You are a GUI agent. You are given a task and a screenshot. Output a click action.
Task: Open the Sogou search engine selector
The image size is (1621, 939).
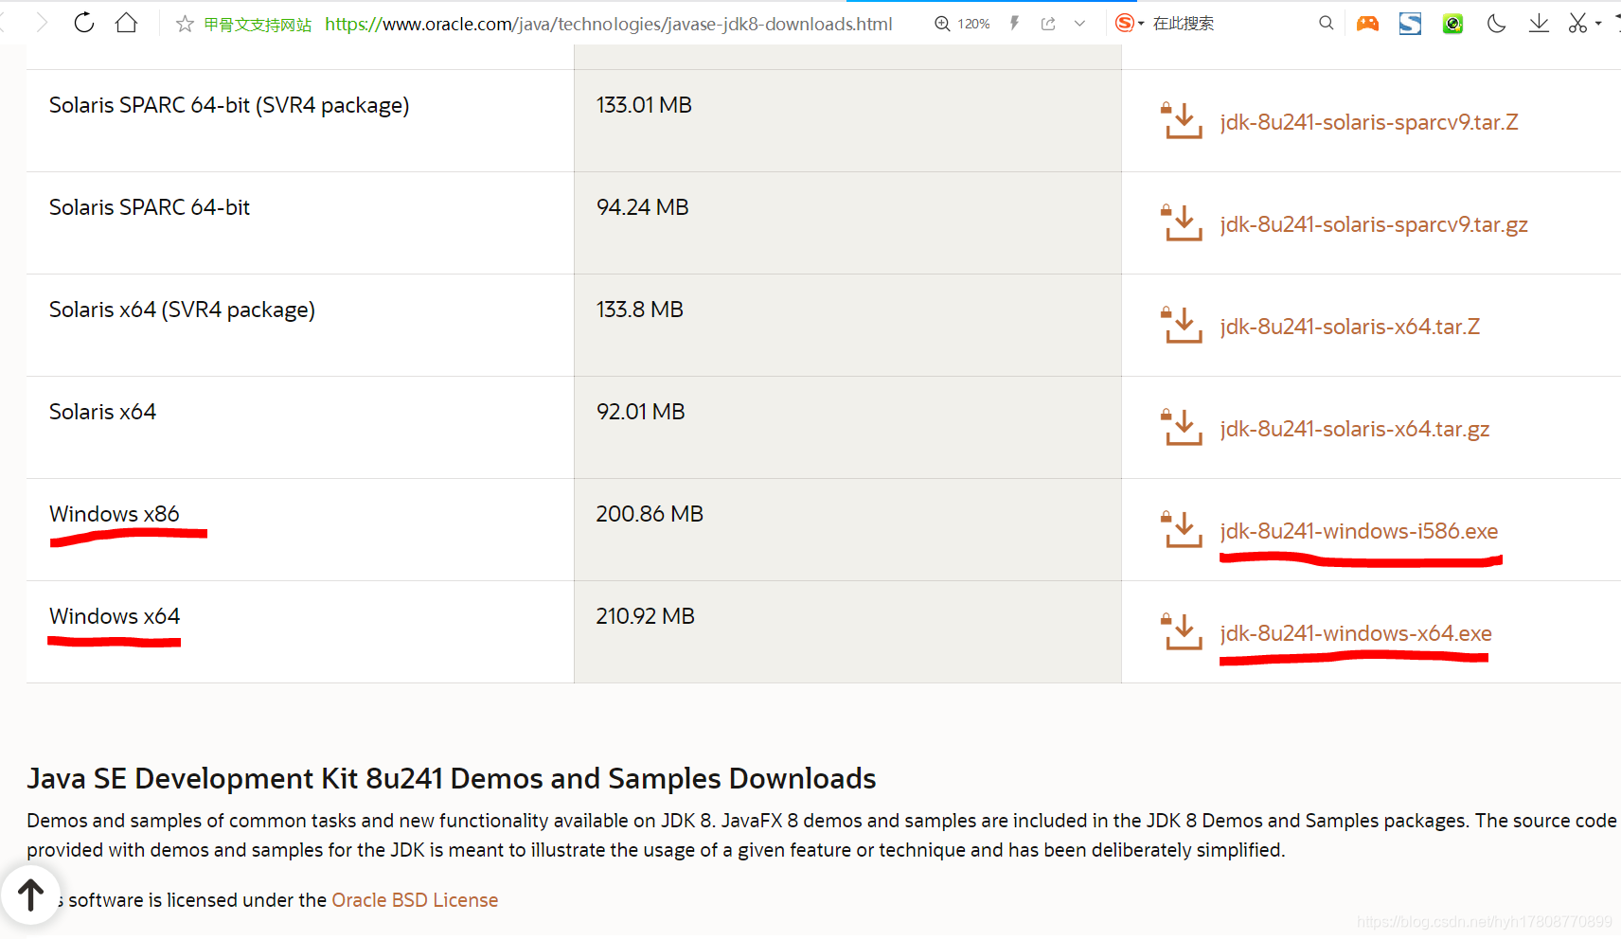[x=1130, y=23]
